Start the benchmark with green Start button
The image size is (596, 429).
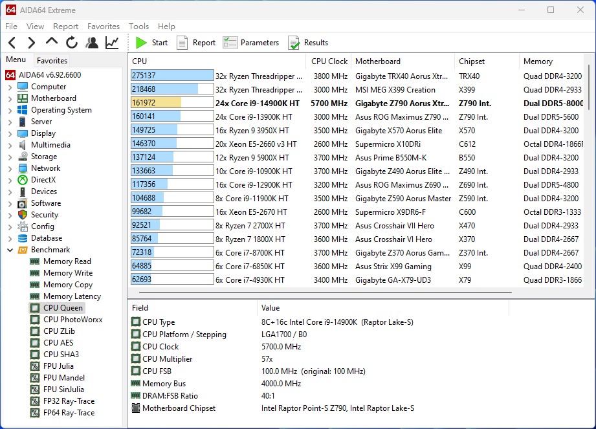pos(151,43)
